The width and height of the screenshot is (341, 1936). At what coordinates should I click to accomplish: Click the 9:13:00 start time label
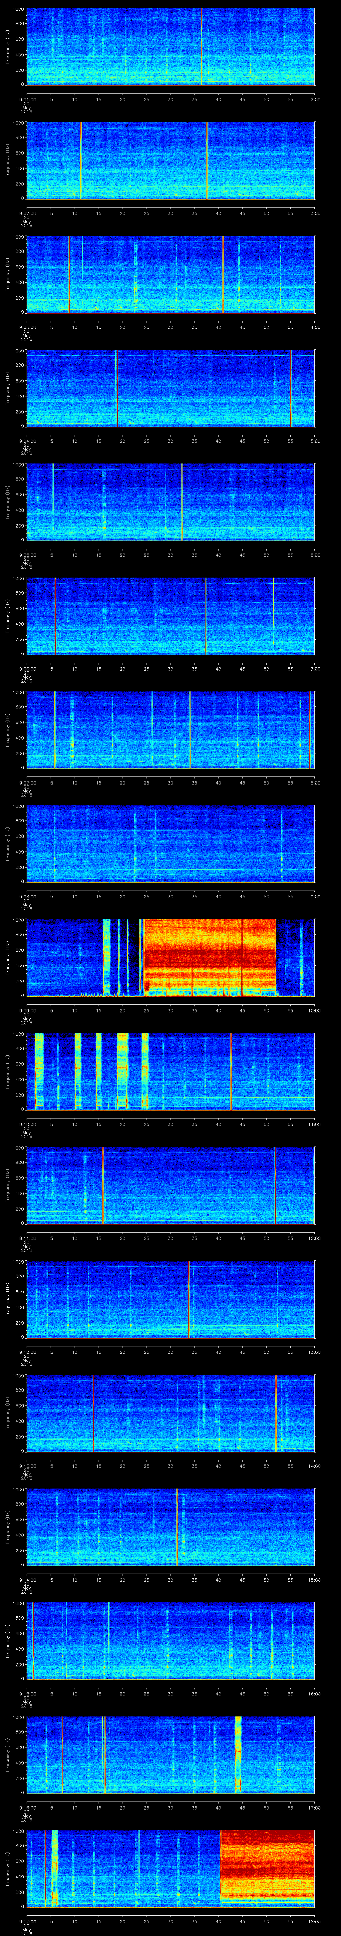click(x=28, y=1466)
